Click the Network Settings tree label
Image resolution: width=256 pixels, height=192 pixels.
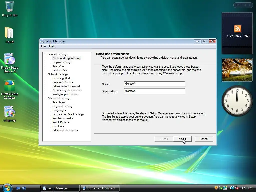(x=58, y=74)
